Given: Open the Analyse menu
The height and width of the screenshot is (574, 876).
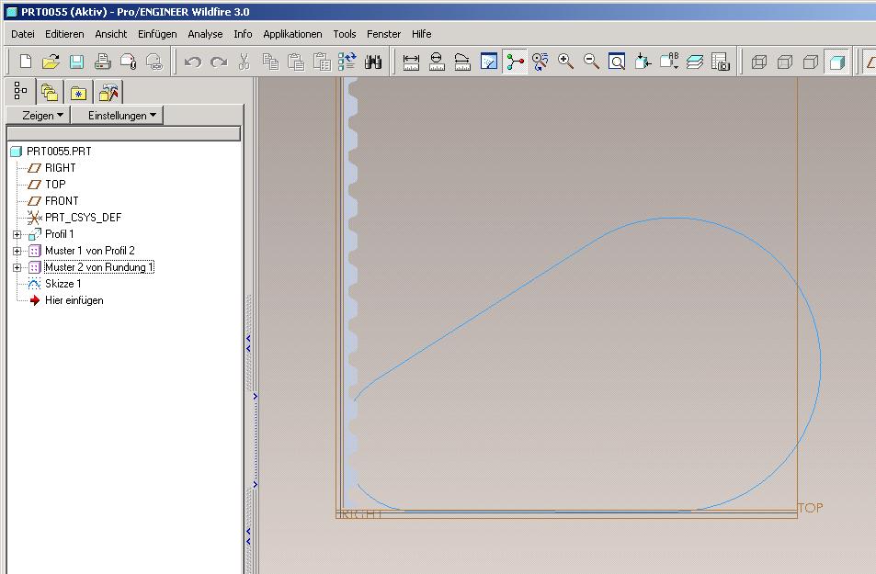Looking at the screenshot, I should pyautogui.click(x=205, y=34).
